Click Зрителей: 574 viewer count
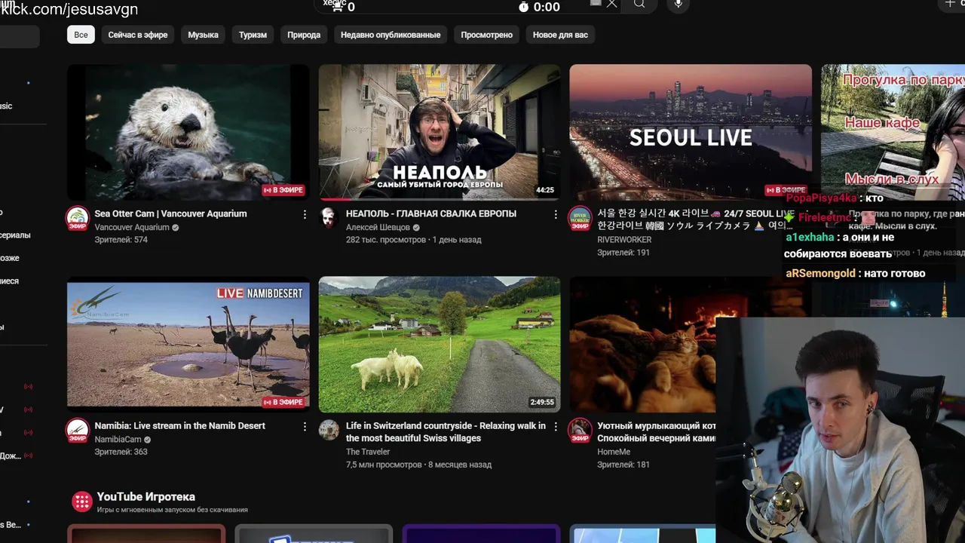965x543 pixels. point(121,240)
